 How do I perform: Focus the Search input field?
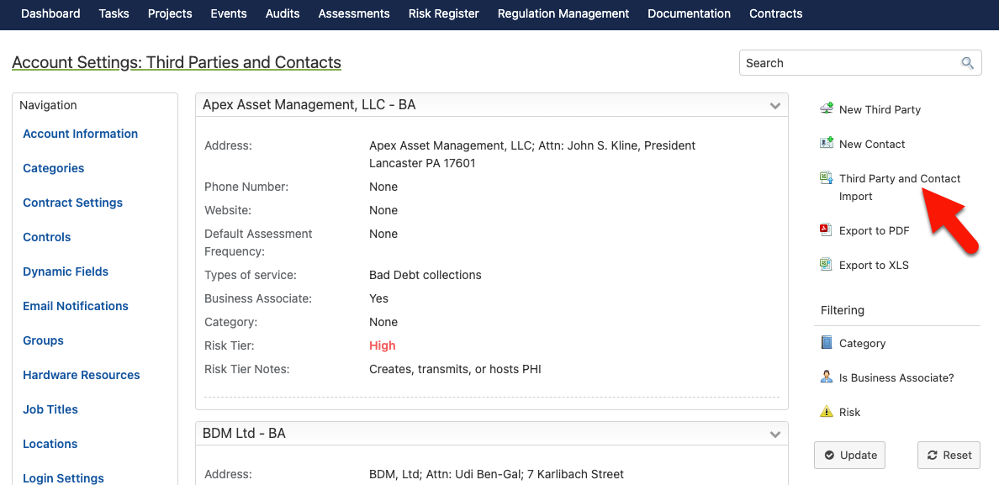[x=851, y=63]
